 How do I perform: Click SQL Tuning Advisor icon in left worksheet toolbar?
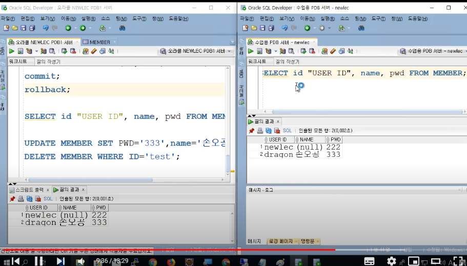tap(52, 51)
